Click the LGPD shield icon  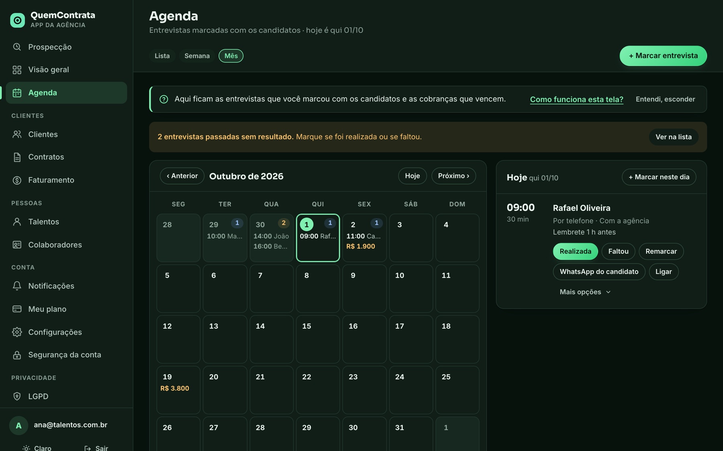tap(17, 396)
